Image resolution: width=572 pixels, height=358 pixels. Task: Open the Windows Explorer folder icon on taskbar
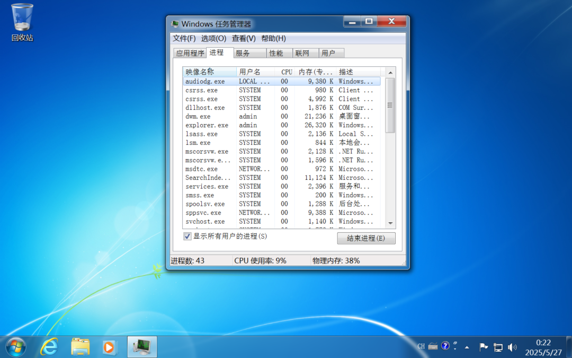[79, 346]
